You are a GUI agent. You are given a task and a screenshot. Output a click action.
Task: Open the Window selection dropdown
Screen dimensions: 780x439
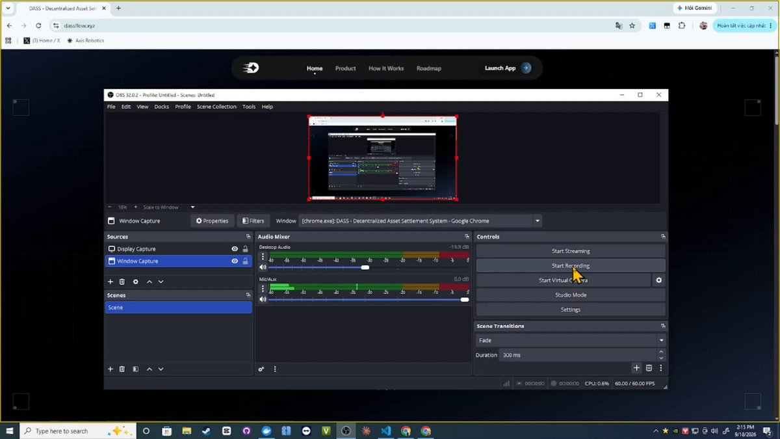click(x=421, y=221)
